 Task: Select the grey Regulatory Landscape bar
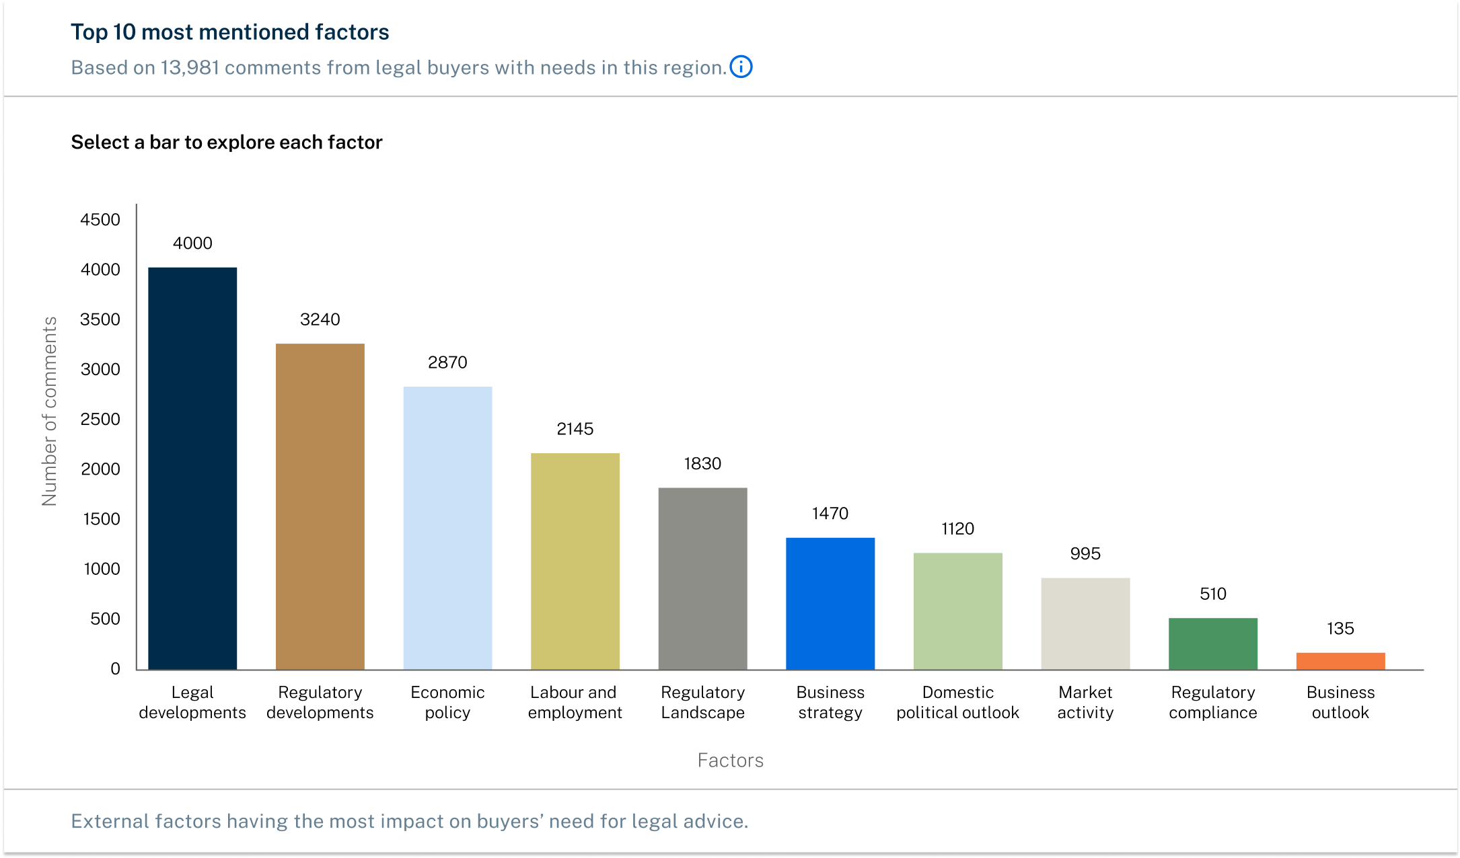click(x=702, y=578)
